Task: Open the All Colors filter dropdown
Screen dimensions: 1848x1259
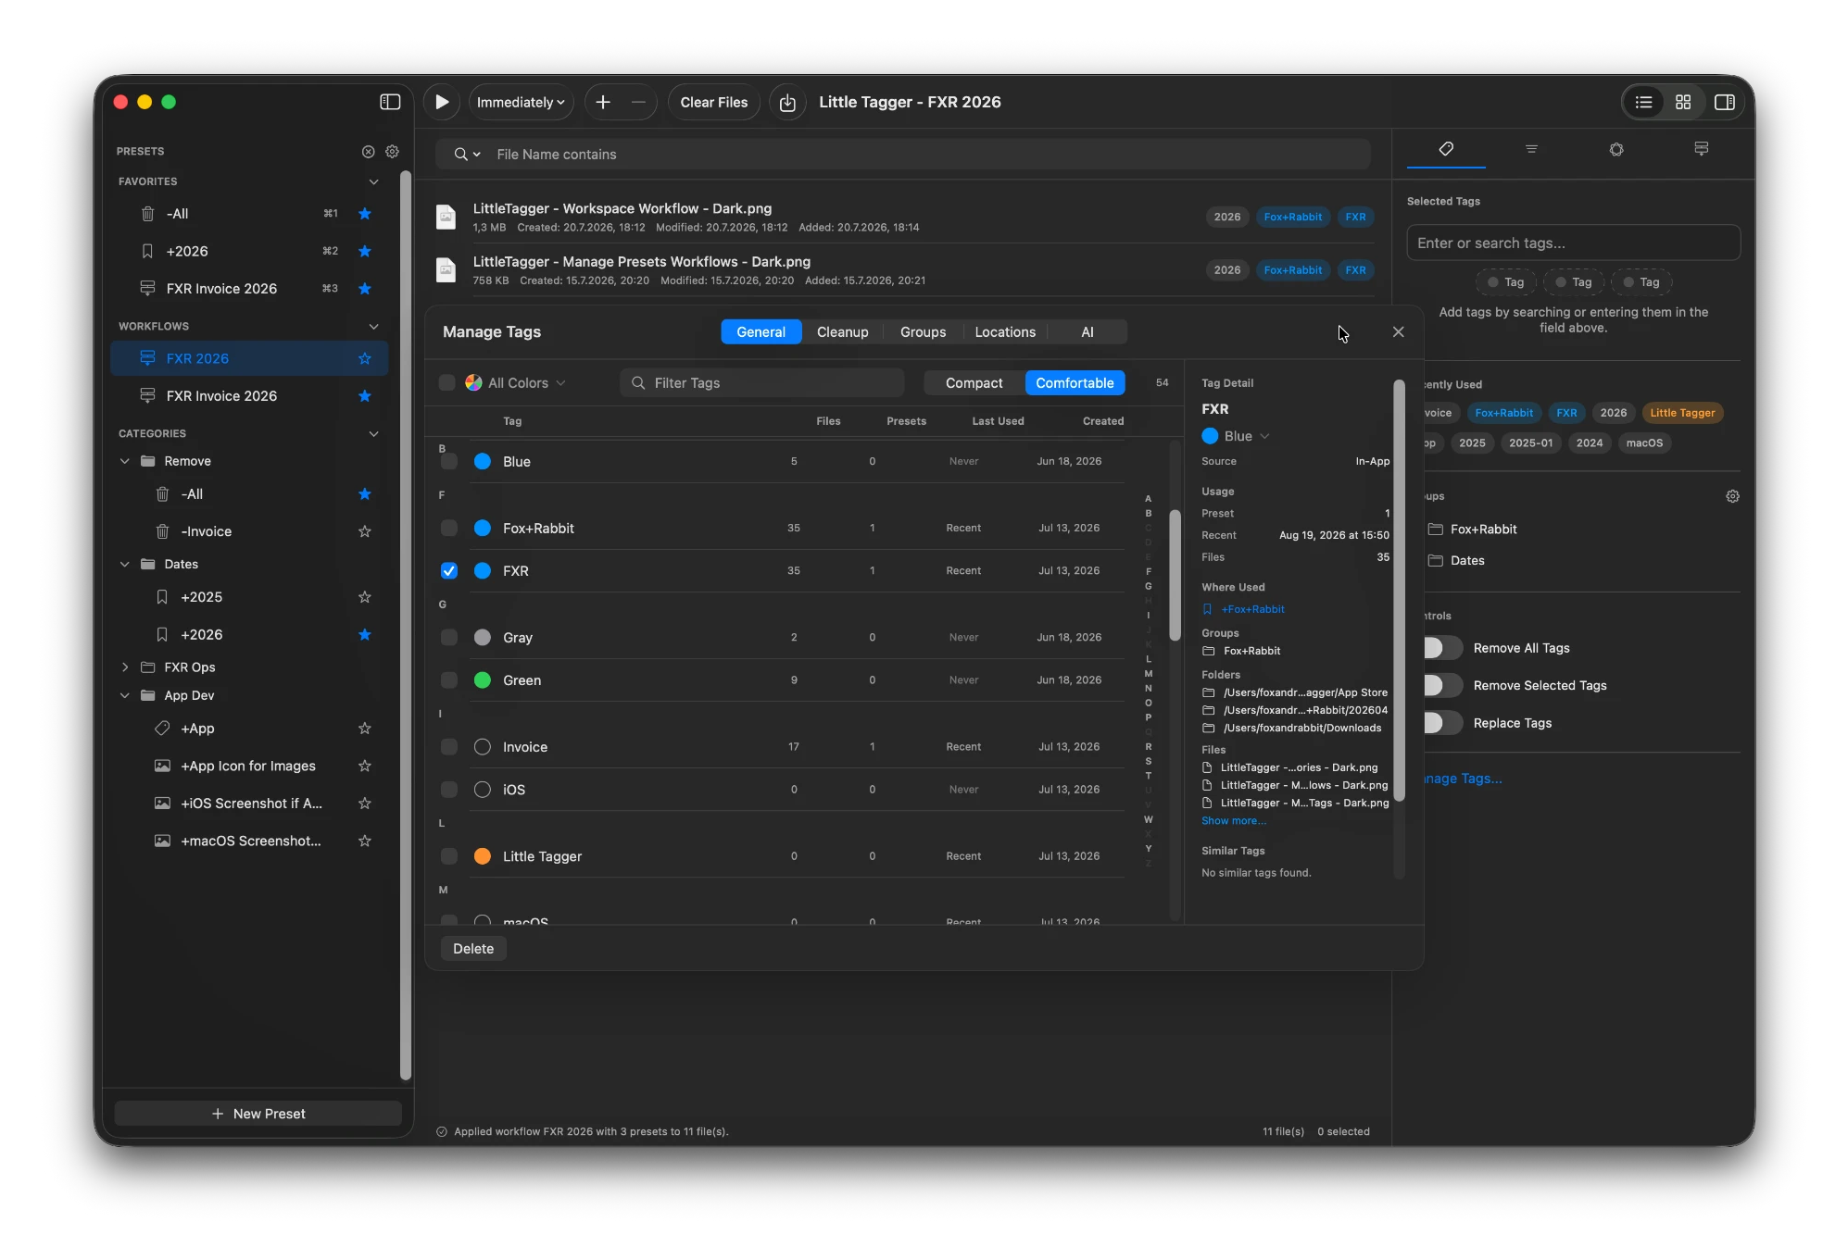Action: pos(515,382)
